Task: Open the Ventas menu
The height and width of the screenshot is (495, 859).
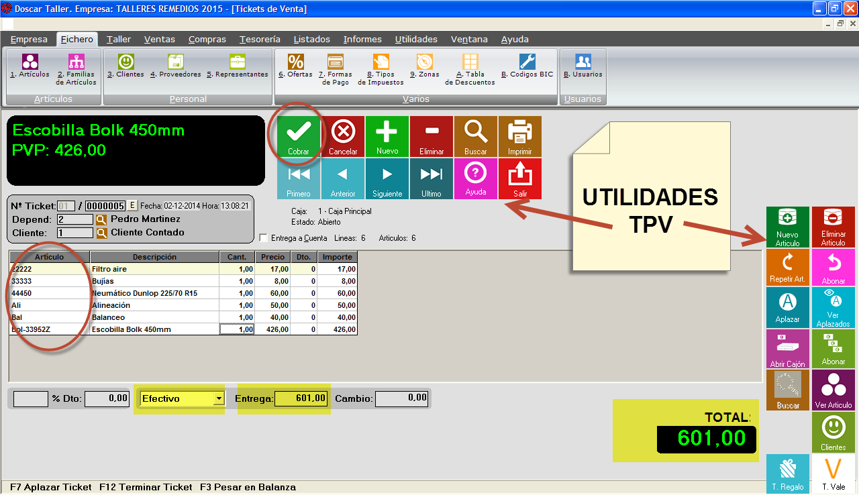Action: click(160, 40)
